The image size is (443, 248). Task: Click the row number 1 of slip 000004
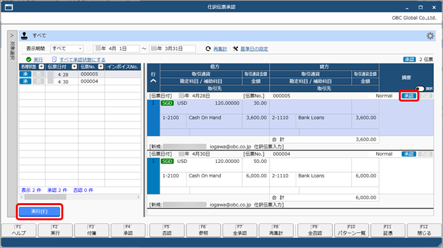click(x=154, y=161)
